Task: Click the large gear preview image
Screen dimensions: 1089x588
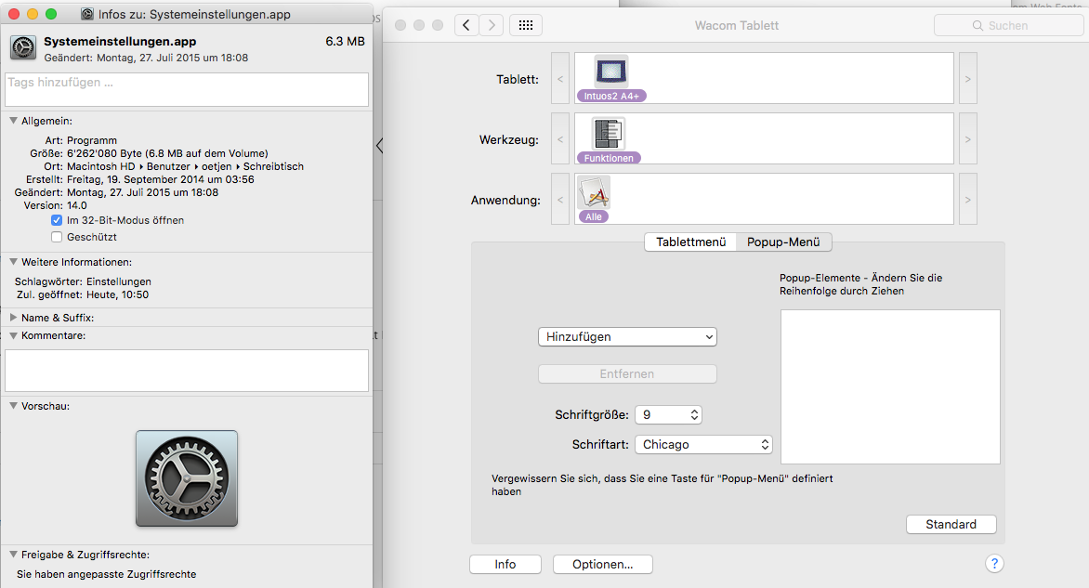Action: coord(187,478)
